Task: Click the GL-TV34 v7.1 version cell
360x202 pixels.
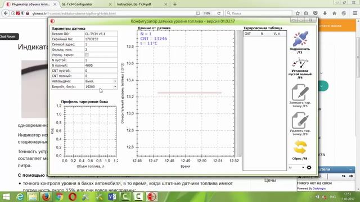Action: click(x=101, y=34)
